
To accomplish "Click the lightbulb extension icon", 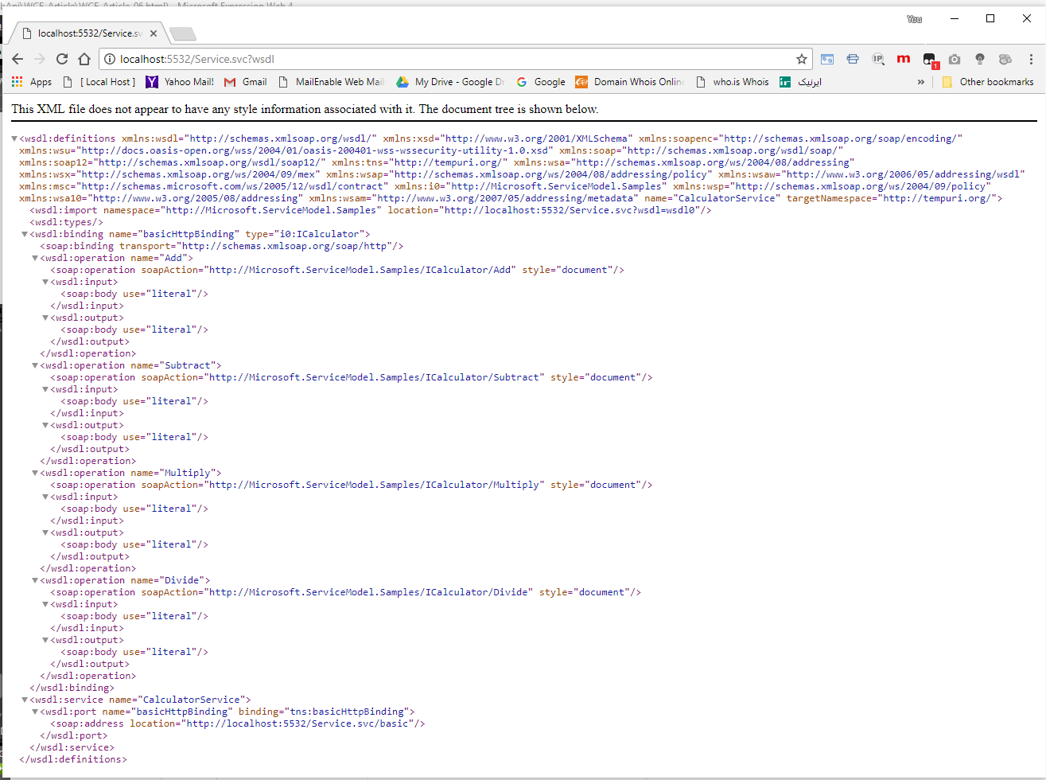I will [980, 58].
